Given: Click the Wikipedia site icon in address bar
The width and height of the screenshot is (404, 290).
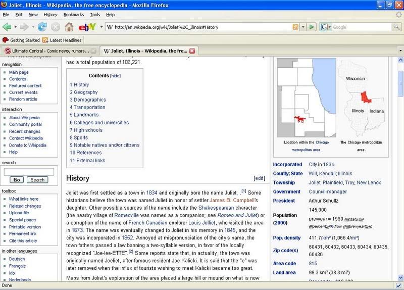Looking at the screenshot, I should point(110,27).
